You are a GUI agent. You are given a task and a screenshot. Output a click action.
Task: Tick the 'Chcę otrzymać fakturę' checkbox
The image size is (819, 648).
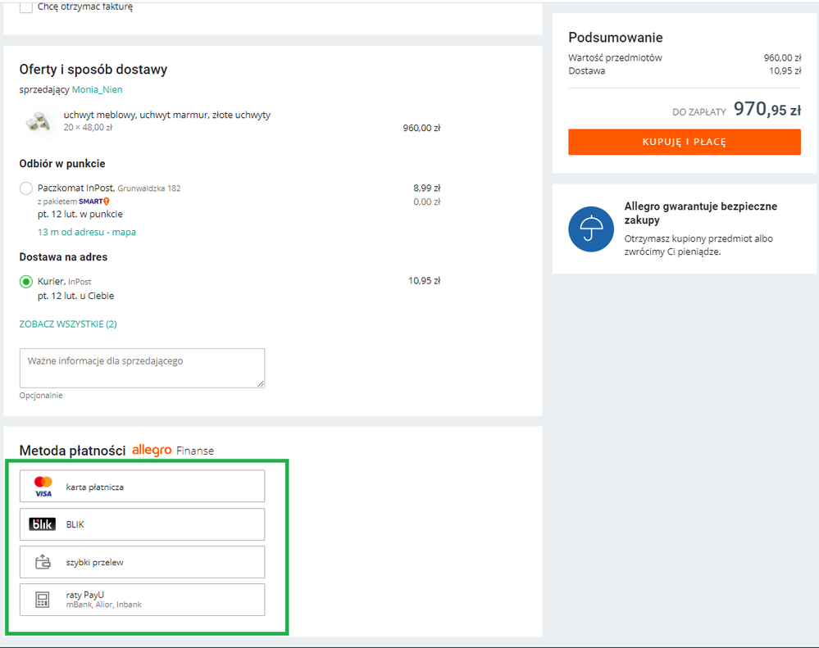[26, 7]
